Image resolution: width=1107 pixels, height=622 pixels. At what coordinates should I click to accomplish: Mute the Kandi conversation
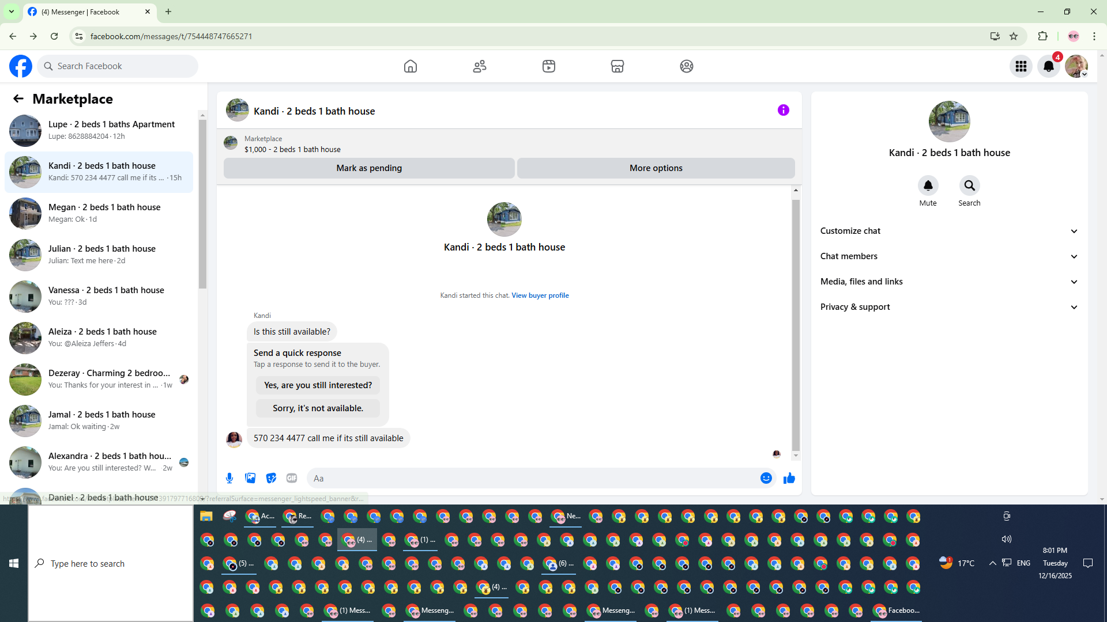(928, 185)
